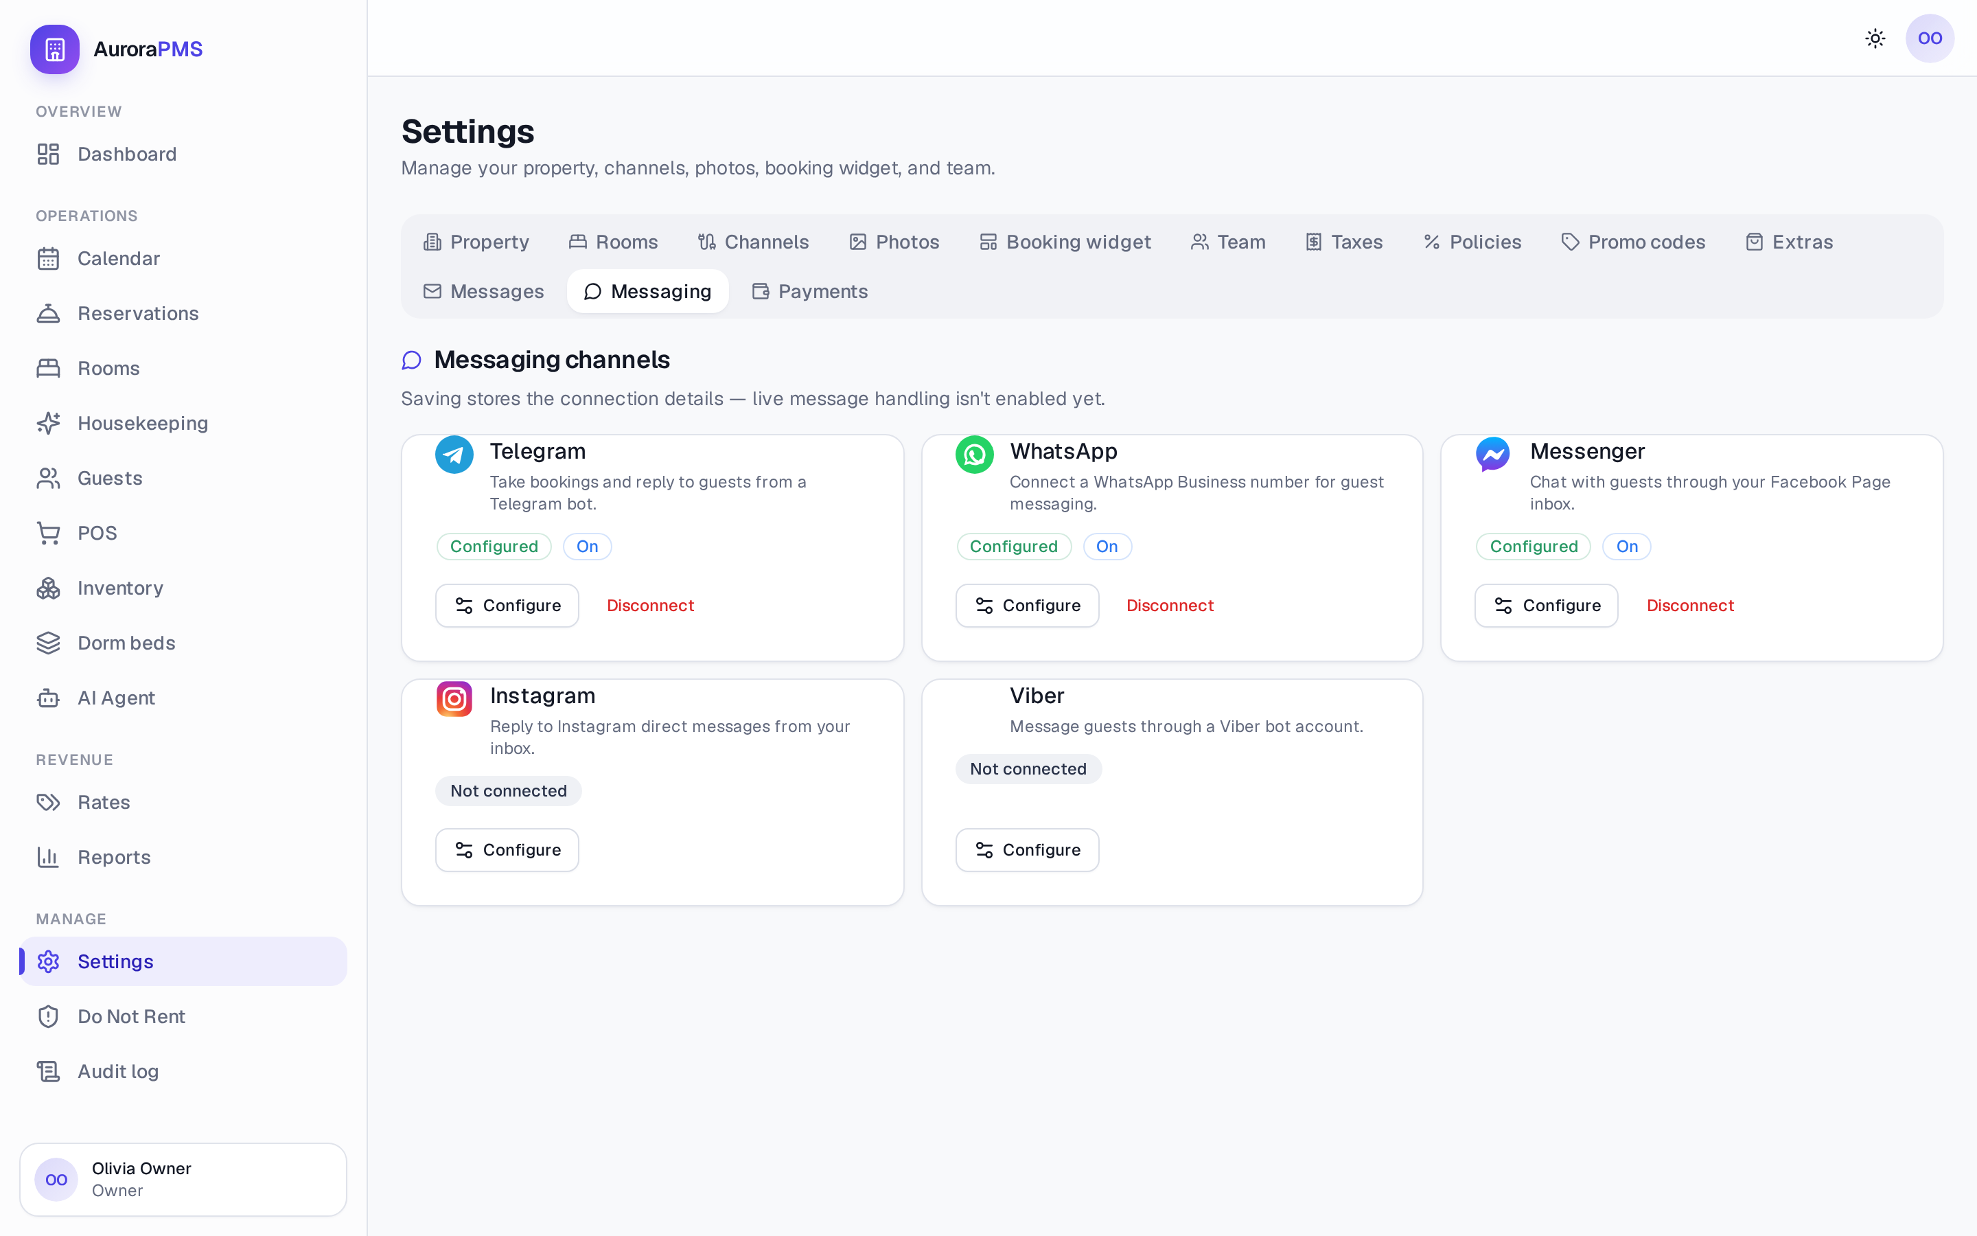Open Do Not Rent in sidebar
The height and width of the screenshot is (1236, 1977).
[183, 1016]
